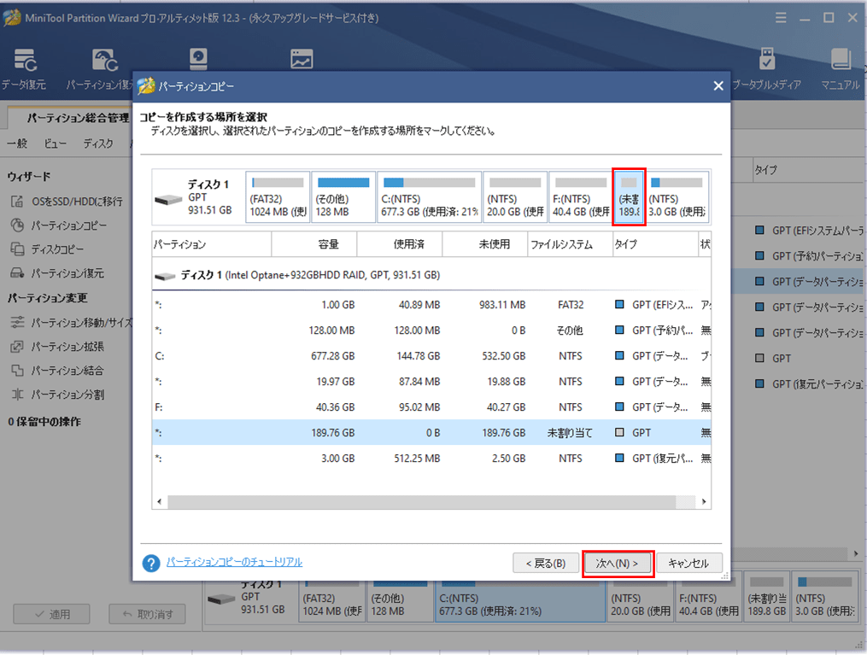
Task: Open the ディスク menu
Action: (98, 143)
